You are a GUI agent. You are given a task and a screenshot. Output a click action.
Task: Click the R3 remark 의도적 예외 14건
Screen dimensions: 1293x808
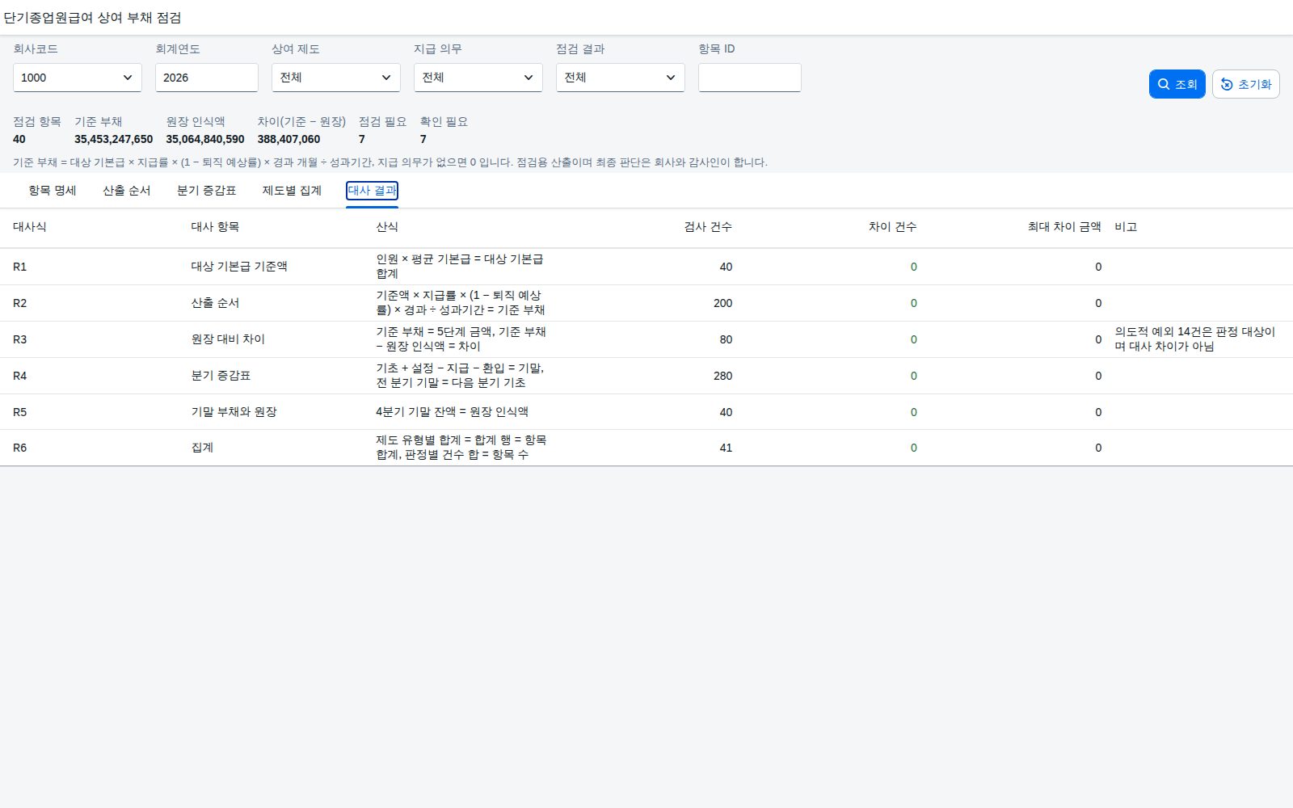pos(1195,339)
